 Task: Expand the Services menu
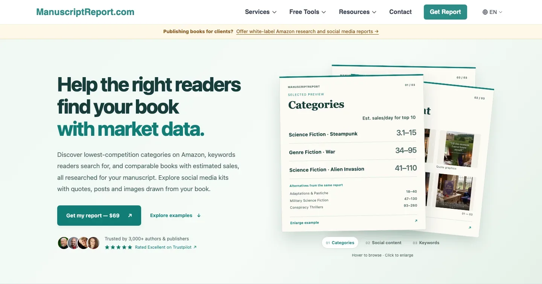click(260, 12)
